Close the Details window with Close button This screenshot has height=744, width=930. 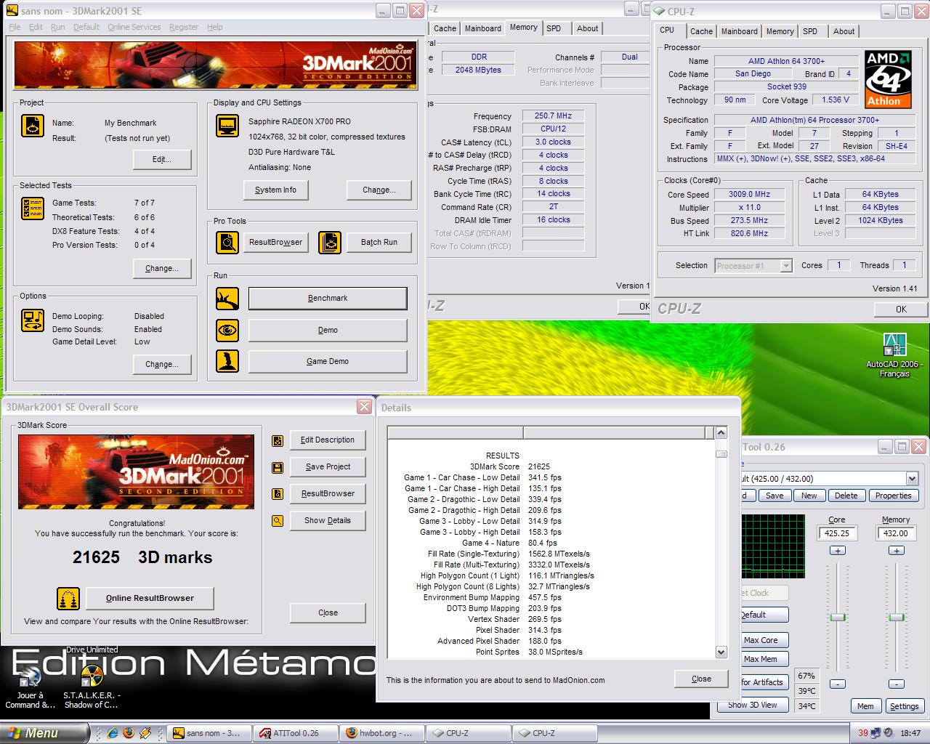pyautogui.click(x=701, y=679)
